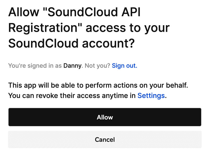Open the Sign out link

[x=125, y=65]
